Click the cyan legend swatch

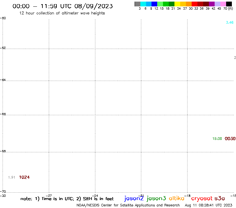pos(143,4)
